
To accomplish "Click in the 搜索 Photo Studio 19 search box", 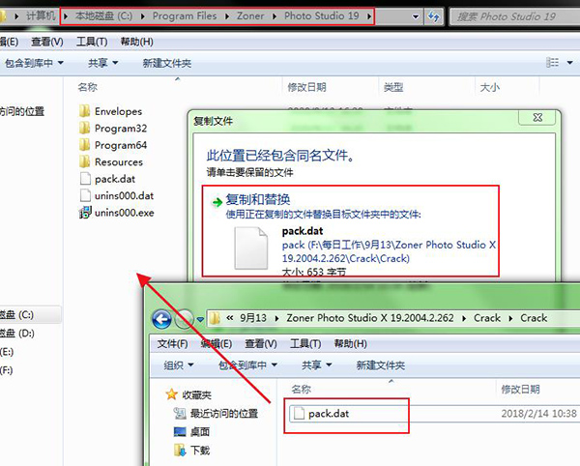I will (x=514, y=16).
